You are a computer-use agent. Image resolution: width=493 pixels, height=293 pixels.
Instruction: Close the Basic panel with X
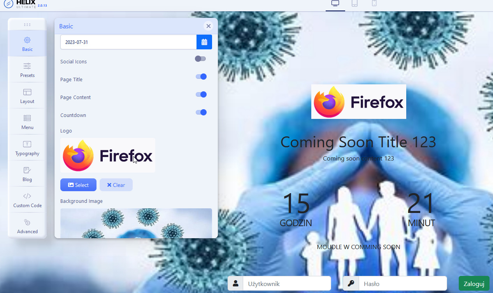[x=209, y=26]
